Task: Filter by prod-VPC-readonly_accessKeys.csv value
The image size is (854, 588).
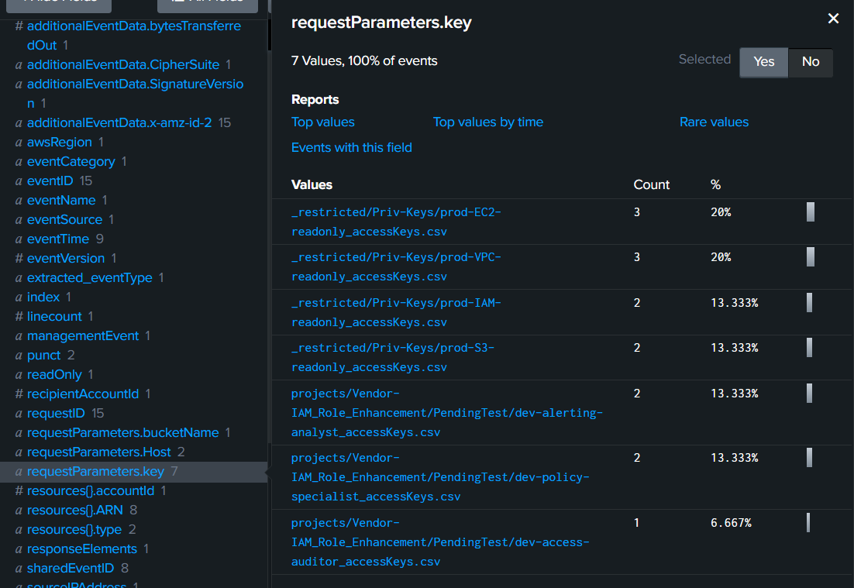Action: (x=396, y=266)
